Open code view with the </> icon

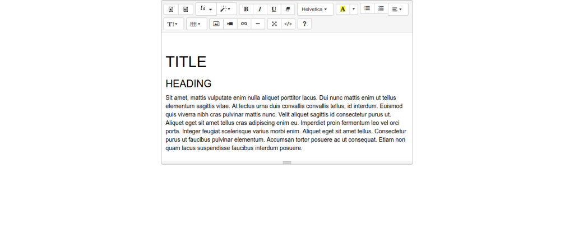pyautogui.click(x=288, y=24)
